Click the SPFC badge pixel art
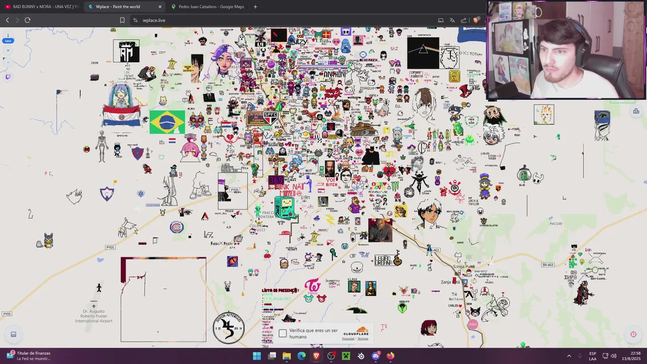Image resolution: width=647 pixels, height=364 pixels. (x=270, y=118)
